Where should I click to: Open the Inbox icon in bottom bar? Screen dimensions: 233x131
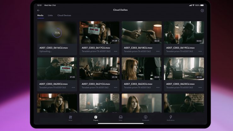(x=121, y=117)
